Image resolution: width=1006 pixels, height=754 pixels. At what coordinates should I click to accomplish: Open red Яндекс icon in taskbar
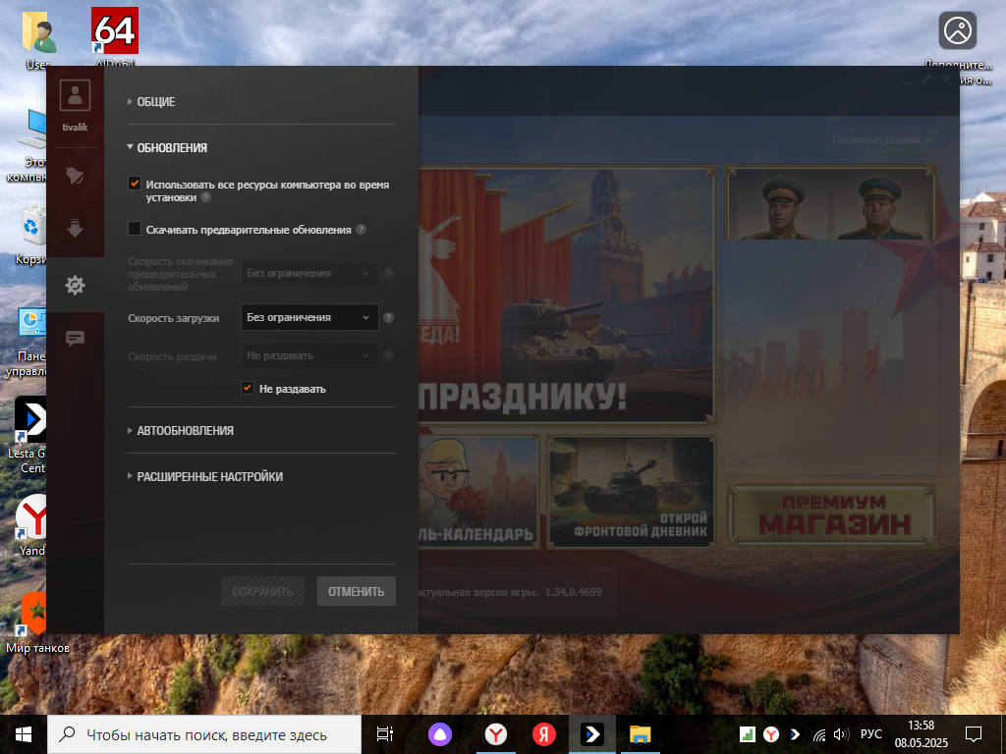544,734
